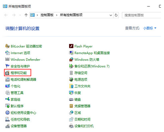
Task: Open the 备份和还原(Windows 7) link
Action: [92, 66]
